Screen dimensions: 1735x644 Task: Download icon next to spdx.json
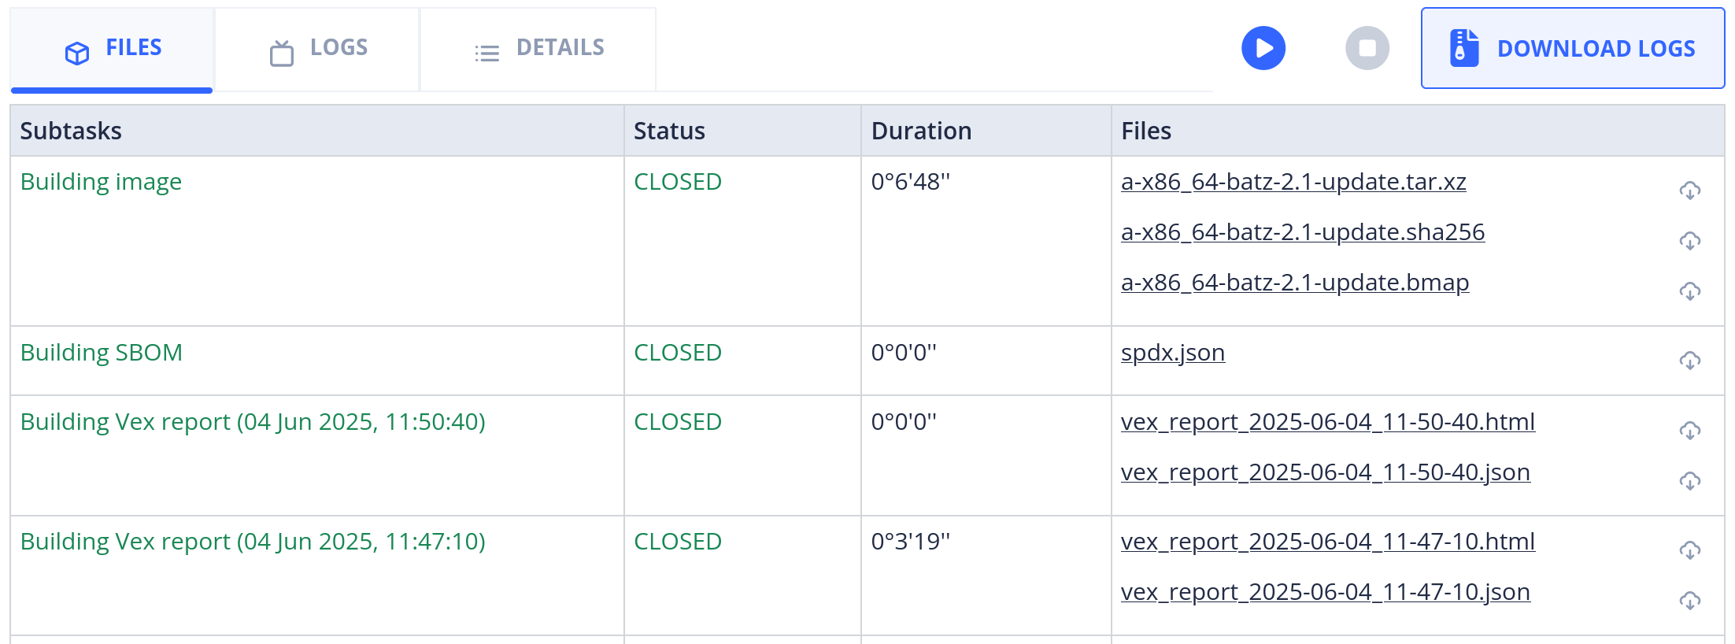(x=1689, y=361)
